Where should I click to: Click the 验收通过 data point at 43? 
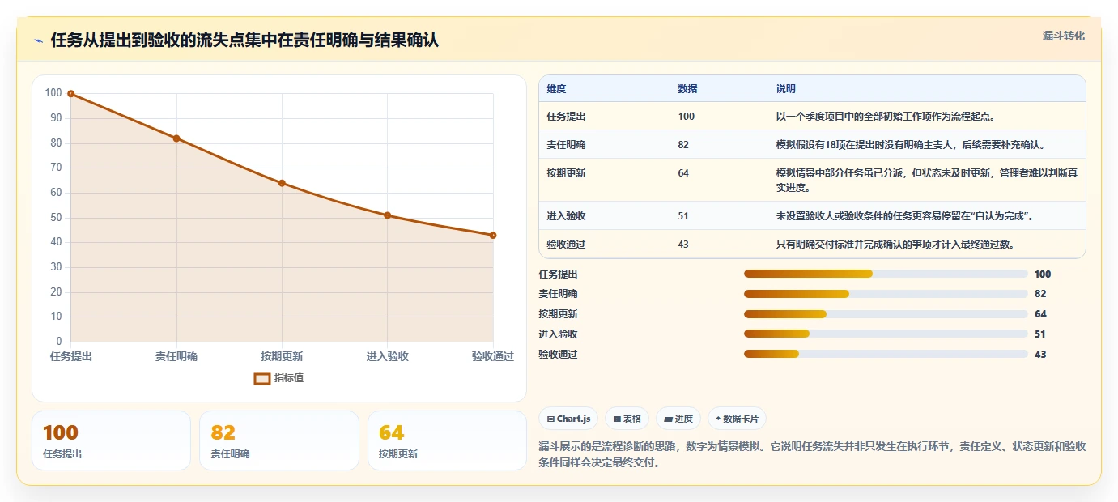493,236
